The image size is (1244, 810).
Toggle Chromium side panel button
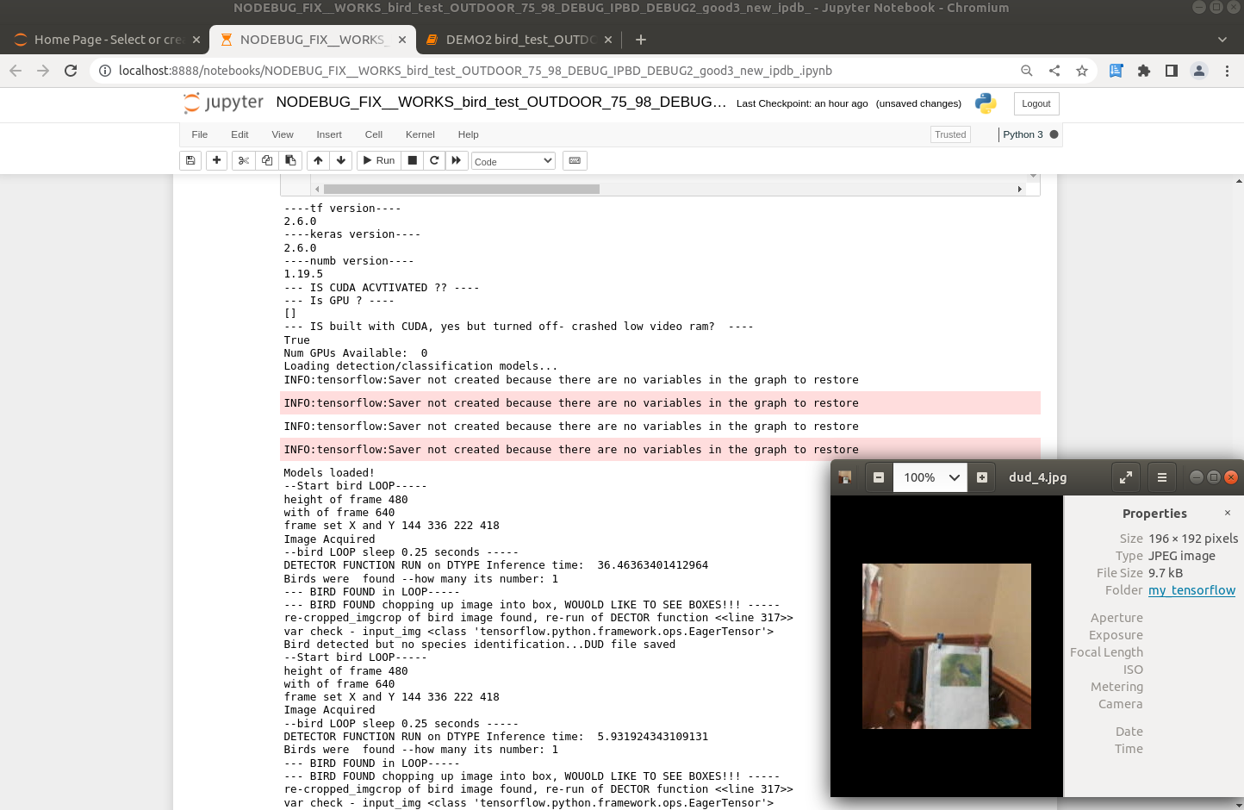point(1171,71)
